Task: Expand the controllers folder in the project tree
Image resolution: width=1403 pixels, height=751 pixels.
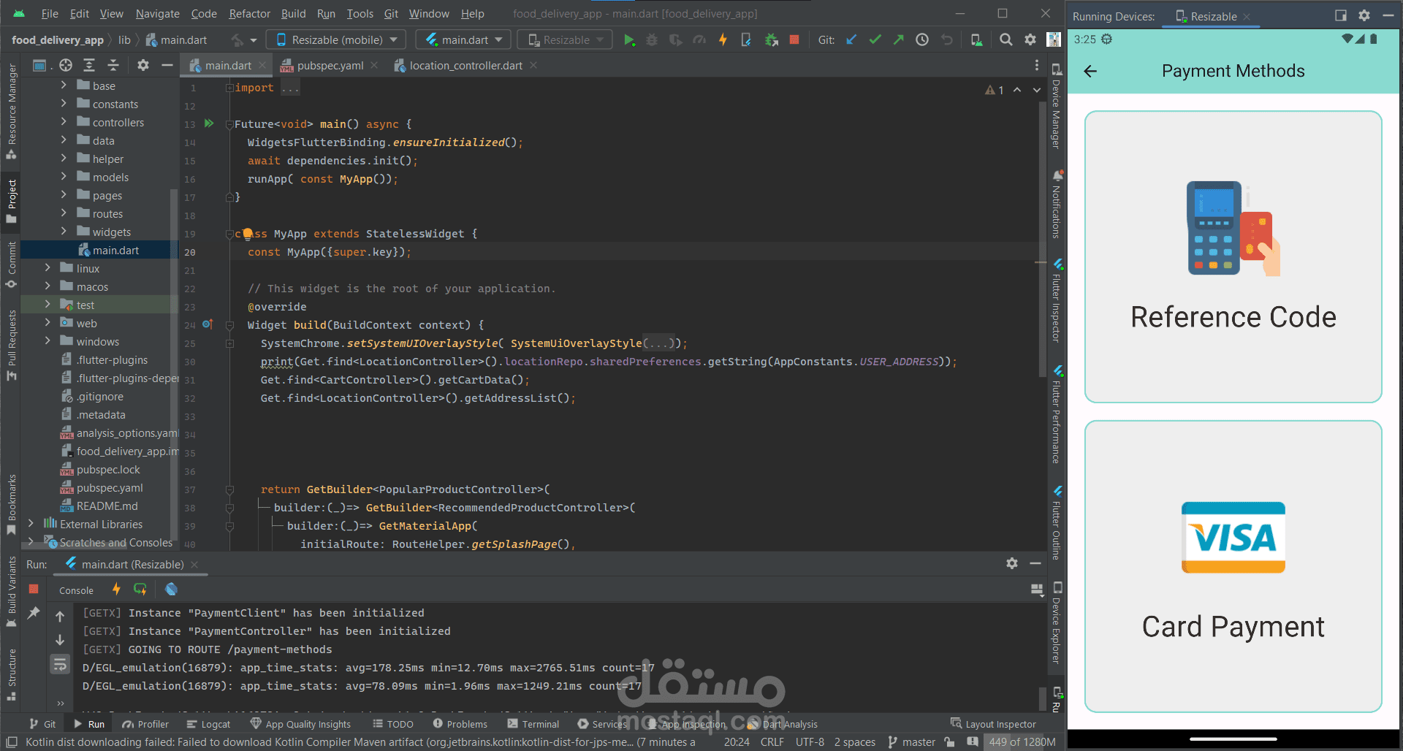Action: [x=64, y=122]
